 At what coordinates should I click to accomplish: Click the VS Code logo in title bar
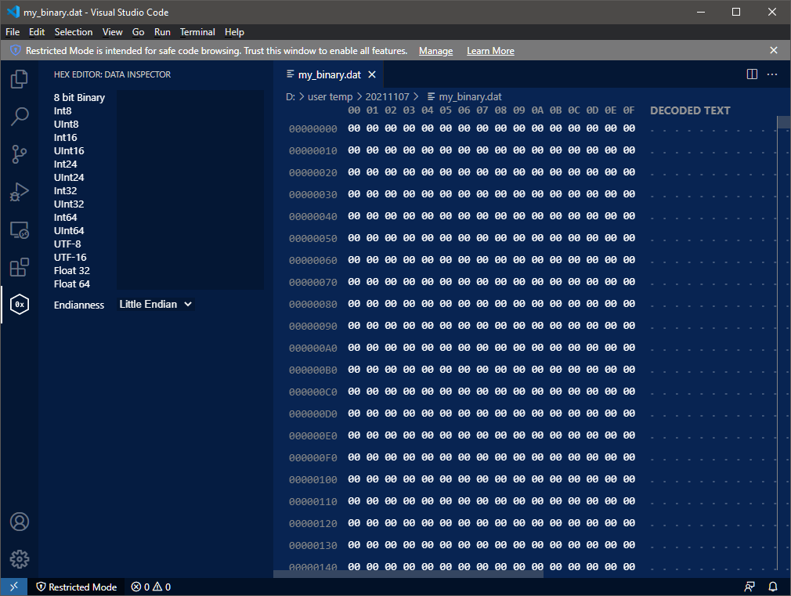[13, 12]
